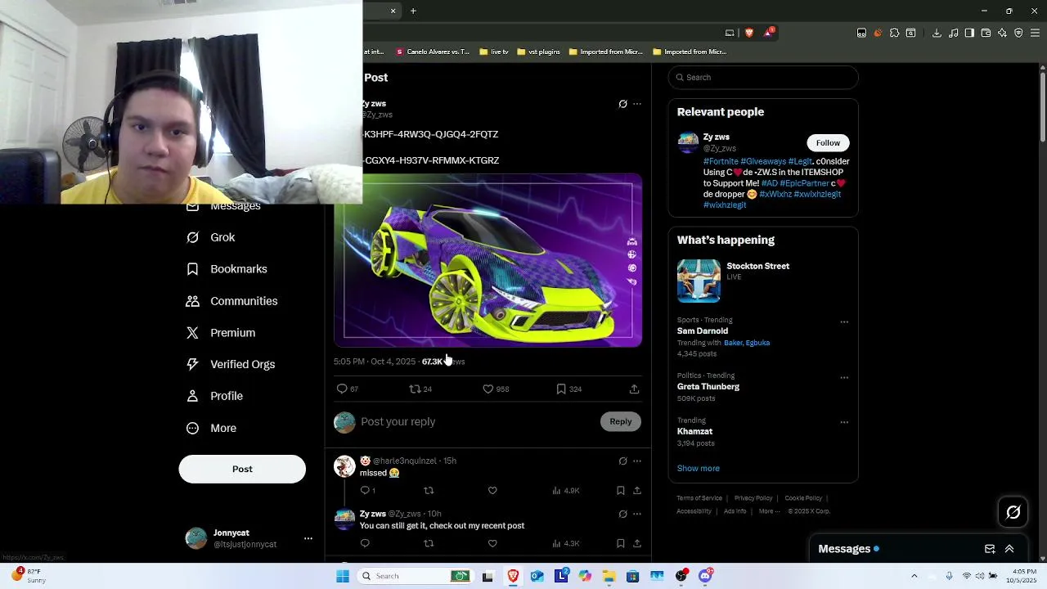
Task: Go to Profile in the sidebar
Action: 214,396
